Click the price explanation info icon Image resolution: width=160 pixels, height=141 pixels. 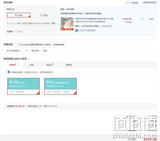click(128, 3)
